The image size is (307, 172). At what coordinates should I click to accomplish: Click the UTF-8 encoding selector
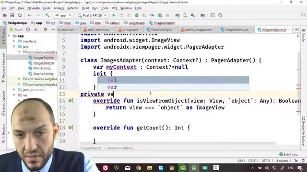coord(267,161)
